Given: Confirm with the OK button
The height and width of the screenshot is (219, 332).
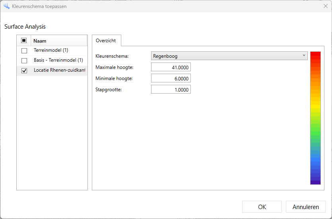Looking at the screenshot, I should coord(262,207).
